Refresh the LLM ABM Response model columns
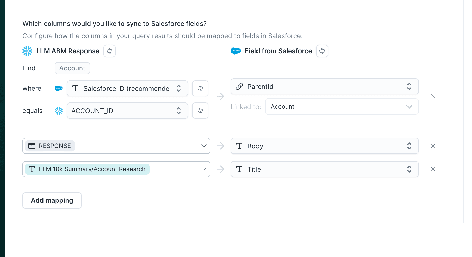This screenshot has height=257, width=472. 109,51
